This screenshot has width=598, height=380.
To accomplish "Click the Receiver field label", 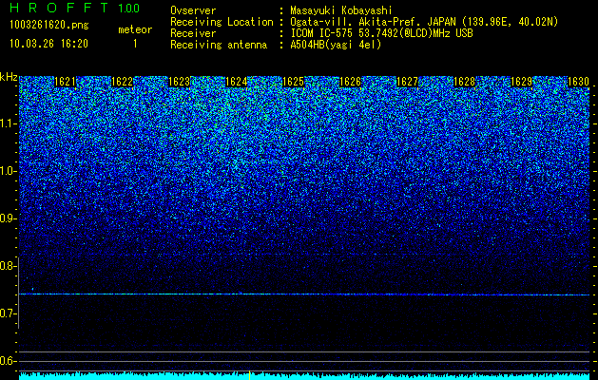I will click(x=193, y=33).
